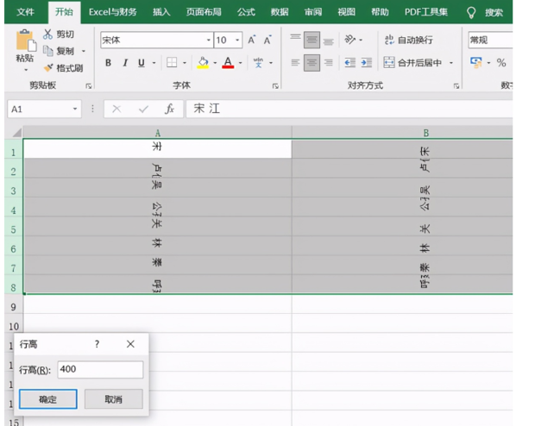The width and height of the screenshot is (535, 426).
Task: Open the 对齐方式 group dialog launcher
Action: 456,86
